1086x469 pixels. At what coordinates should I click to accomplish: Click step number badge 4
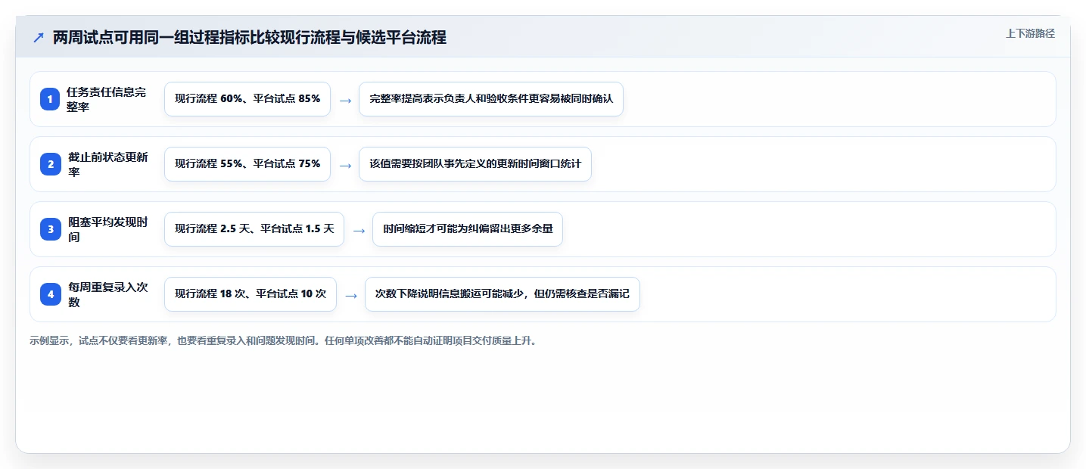[50, 294]
